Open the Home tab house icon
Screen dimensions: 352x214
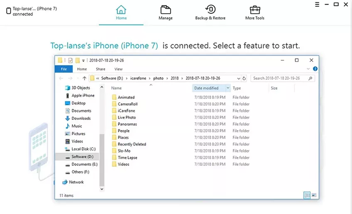pos(121,10)
